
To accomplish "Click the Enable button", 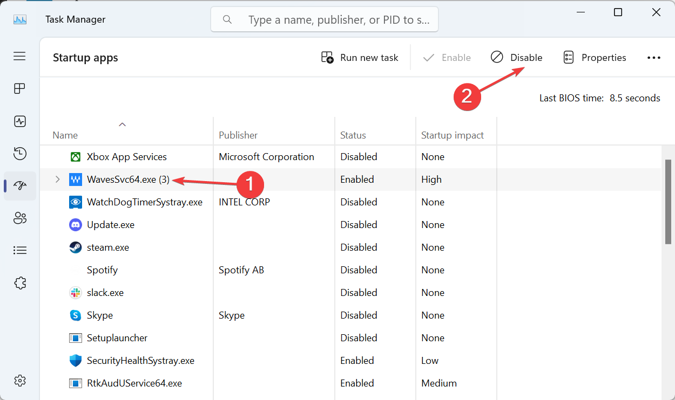I will click(447, 58).
